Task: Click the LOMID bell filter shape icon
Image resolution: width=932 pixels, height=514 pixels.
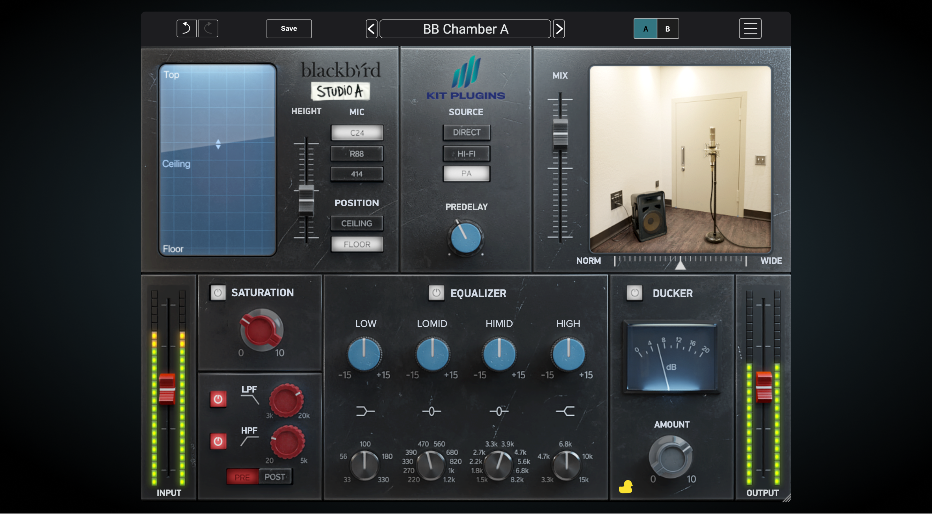Action: (431, 411)
